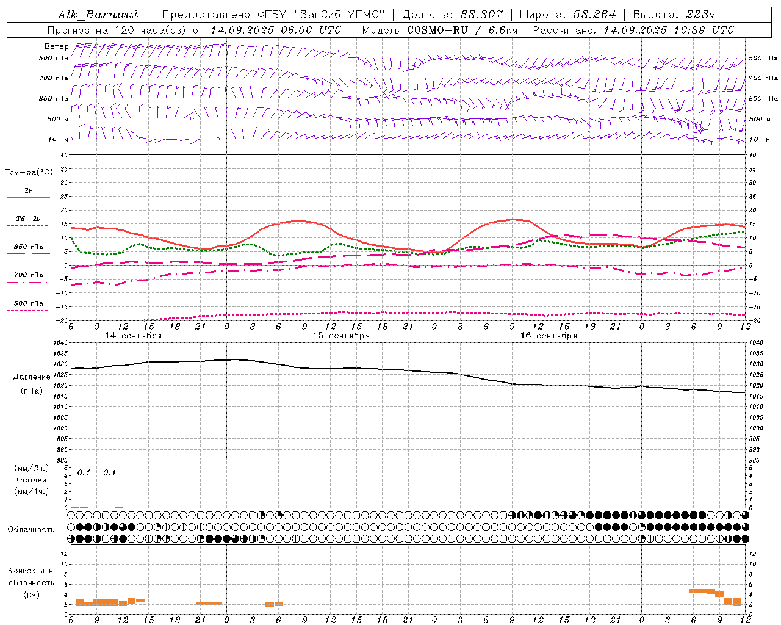Click the Тем-ра(°C) temperature label

click(x=29, y=173)
